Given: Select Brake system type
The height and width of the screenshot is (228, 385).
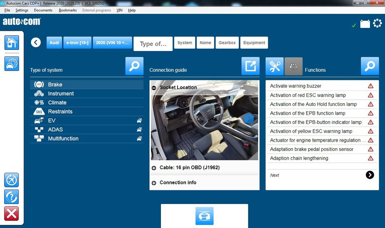Looking at the screenshot, I should [87, 84].
